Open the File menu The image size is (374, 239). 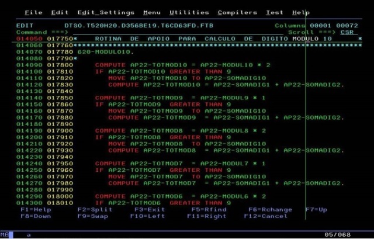(x=34, y=12)
